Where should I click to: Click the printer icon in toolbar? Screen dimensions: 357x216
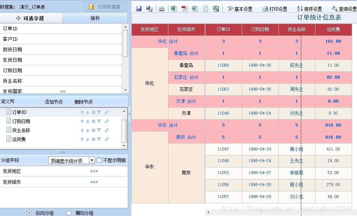161,9
